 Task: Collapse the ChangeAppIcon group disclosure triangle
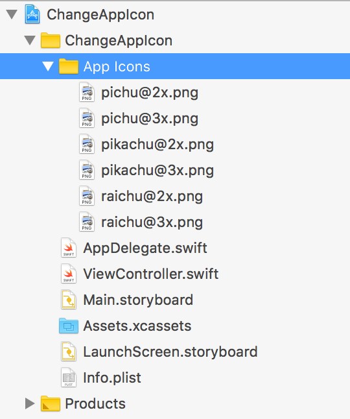30,40
